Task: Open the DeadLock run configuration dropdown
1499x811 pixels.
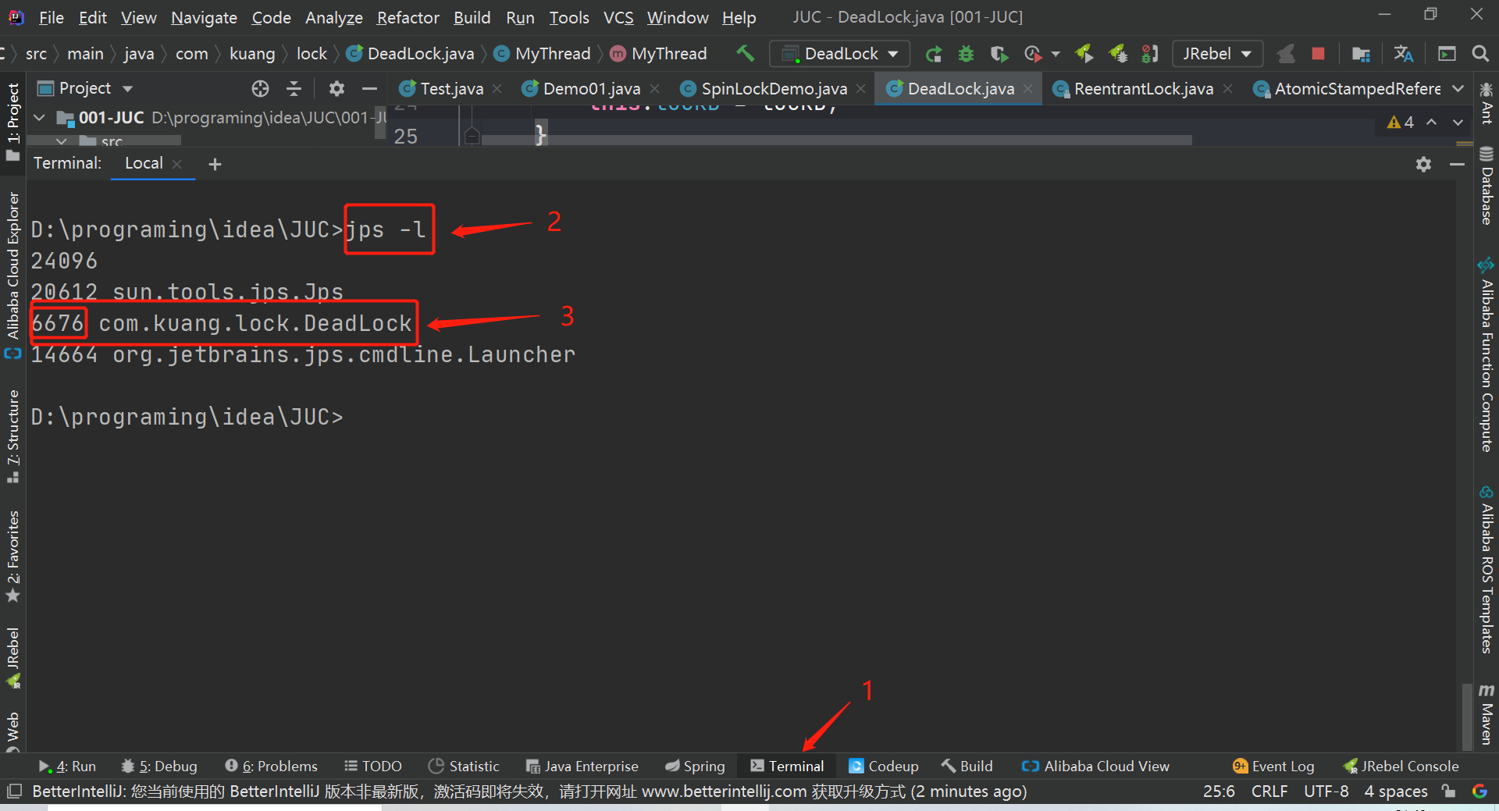Action: pos(840,54)
